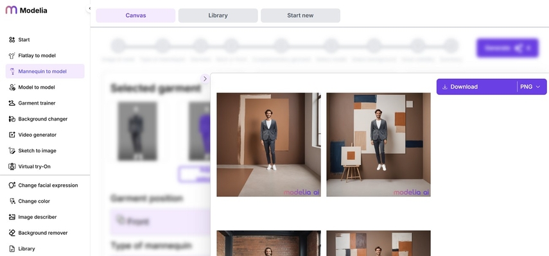This screenshot has height=256, width=549.
Task: Collapse the results panel with chevron
Action: tap(205, 79)
